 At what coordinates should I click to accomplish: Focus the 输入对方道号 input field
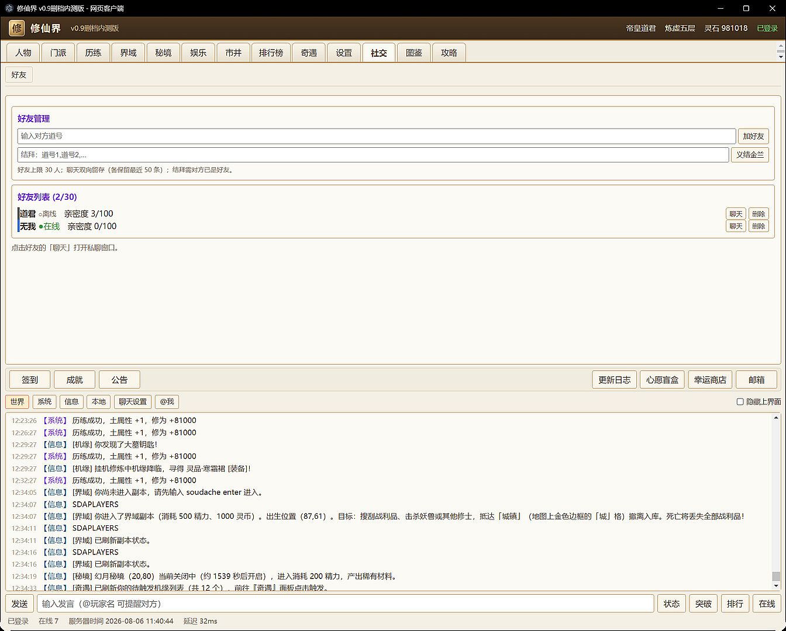click(377, 136)
